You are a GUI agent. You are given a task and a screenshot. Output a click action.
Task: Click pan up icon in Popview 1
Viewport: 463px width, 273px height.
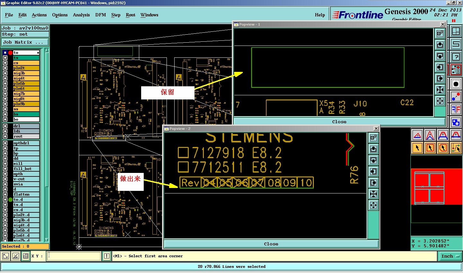(x=440, y=45)
